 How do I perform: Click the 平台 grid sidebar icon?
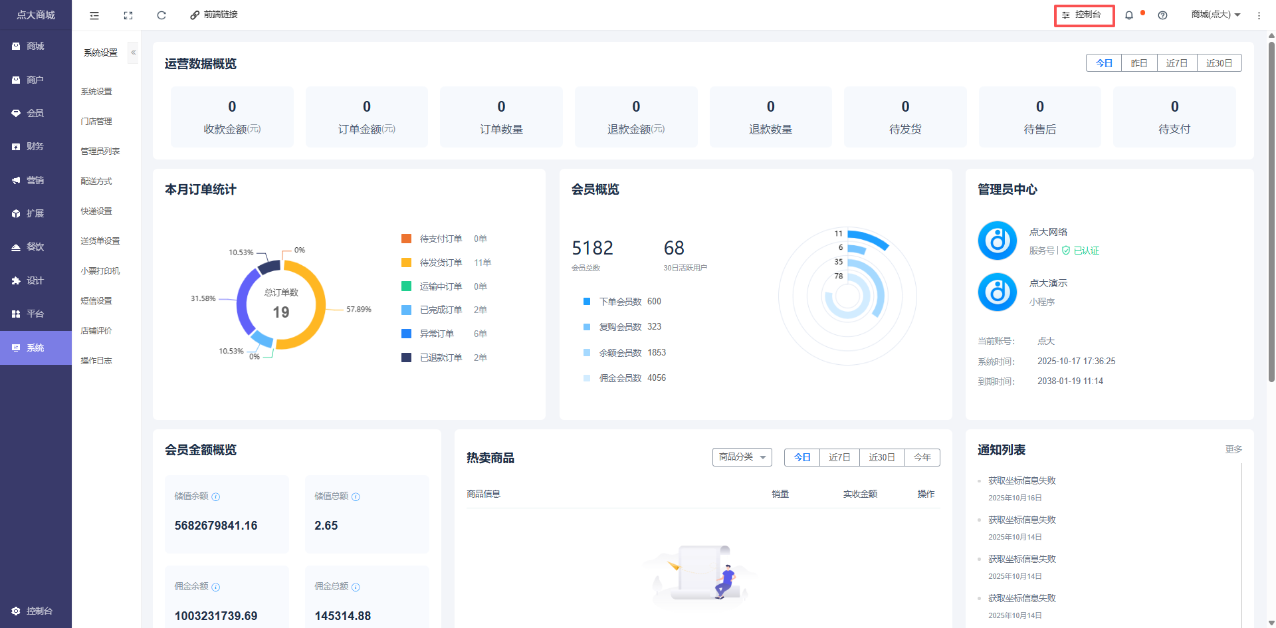click(x=16, y=314)
